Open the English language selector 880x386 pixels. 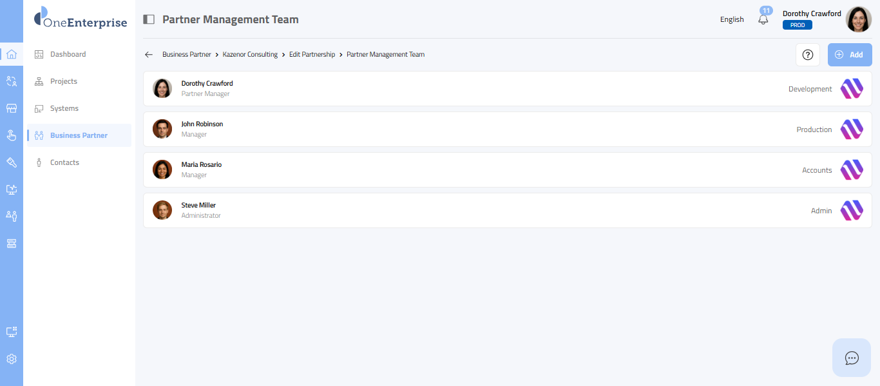click(x=732, y=19)
